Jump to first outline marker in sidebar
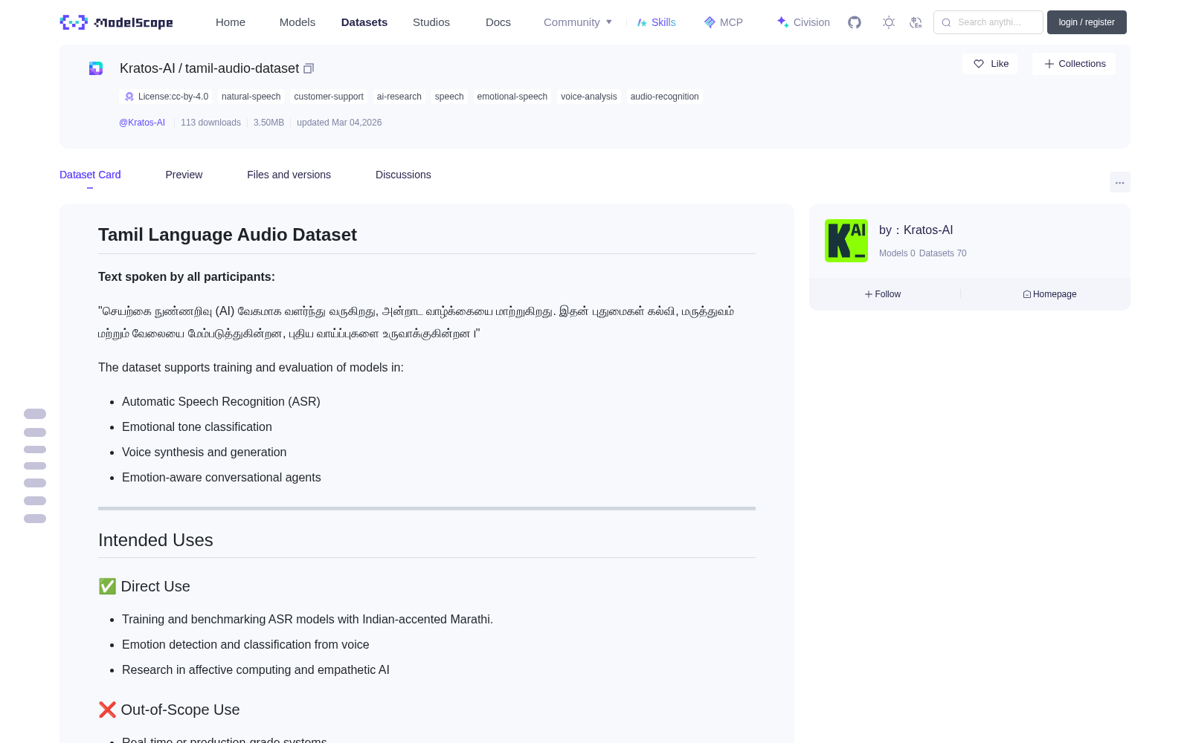Viewport: 1190px width, 743px height. [35, 414]
